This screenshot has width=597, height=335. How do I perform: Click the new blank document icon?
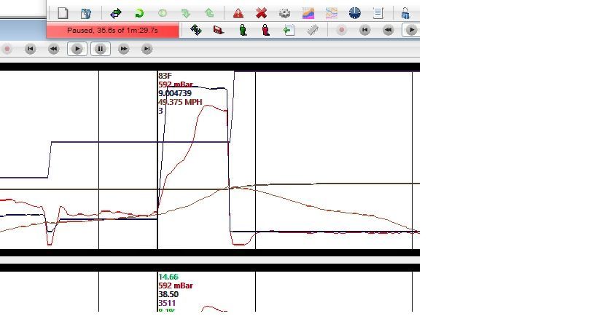63,13
